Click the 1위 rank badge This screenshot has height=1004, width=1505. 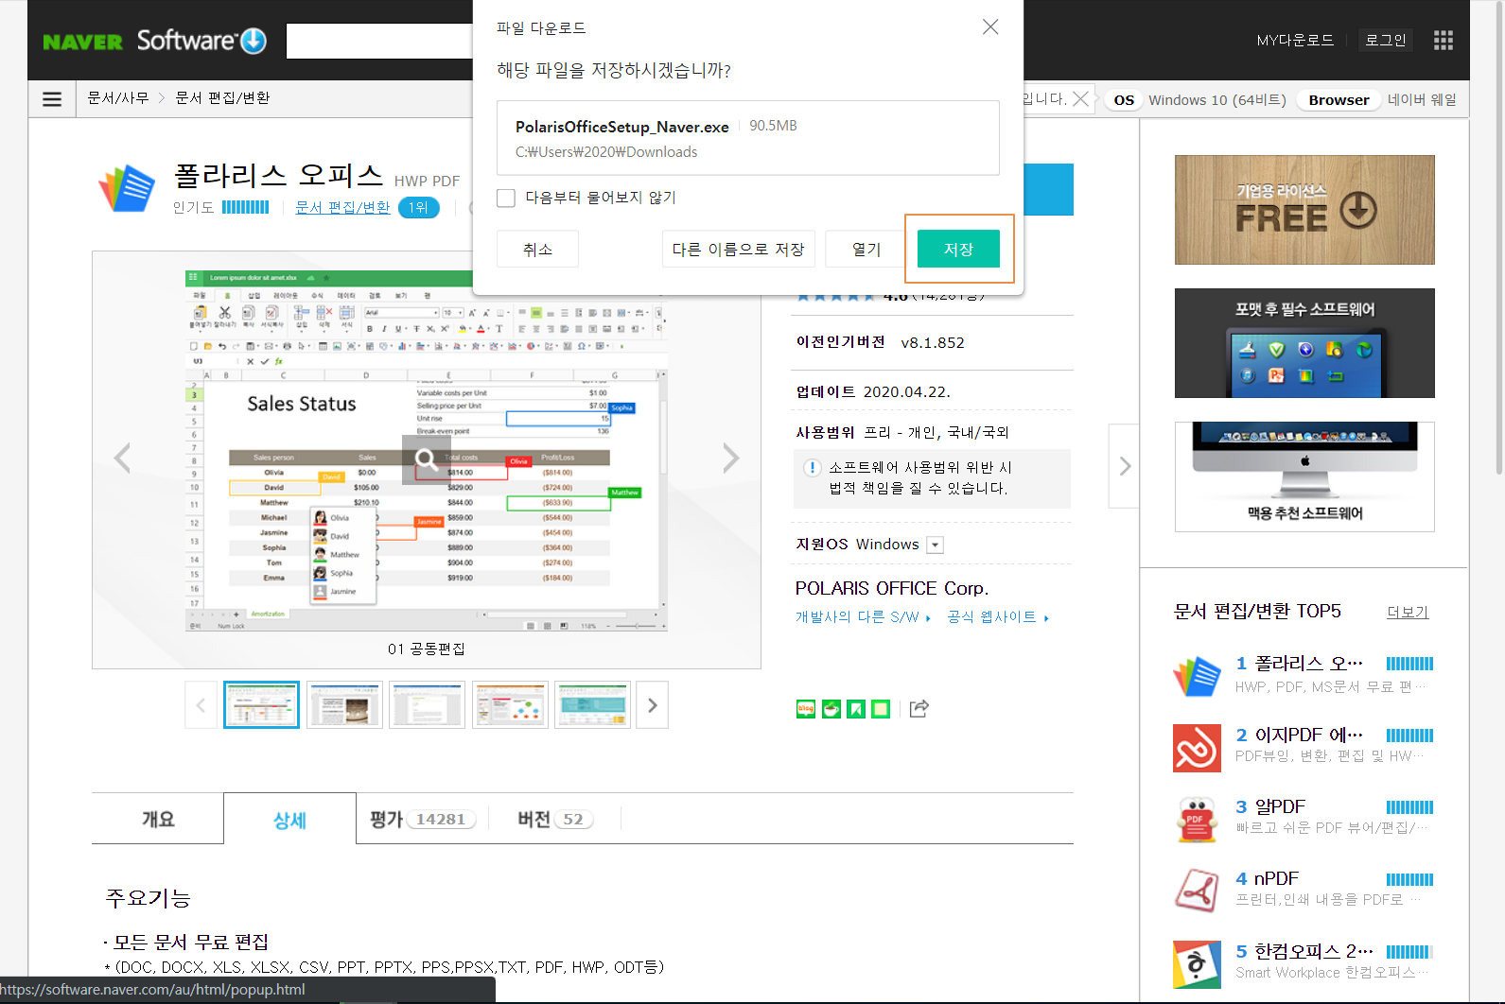click(418, 207)
